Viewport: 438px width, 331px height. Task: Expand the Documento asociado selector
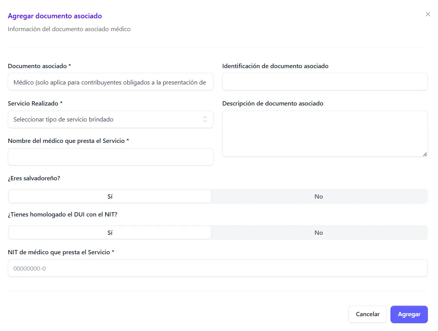[110, 82]
